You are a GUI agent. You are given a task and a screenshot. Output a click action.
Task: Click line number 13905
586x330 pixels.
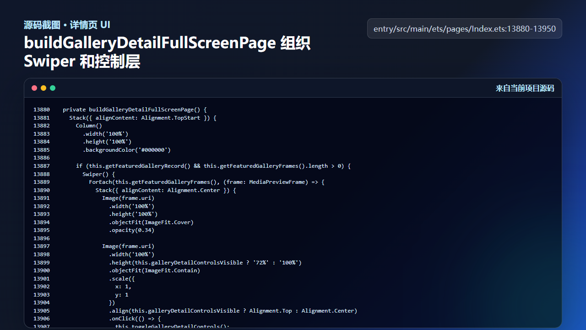pos(42,311)
